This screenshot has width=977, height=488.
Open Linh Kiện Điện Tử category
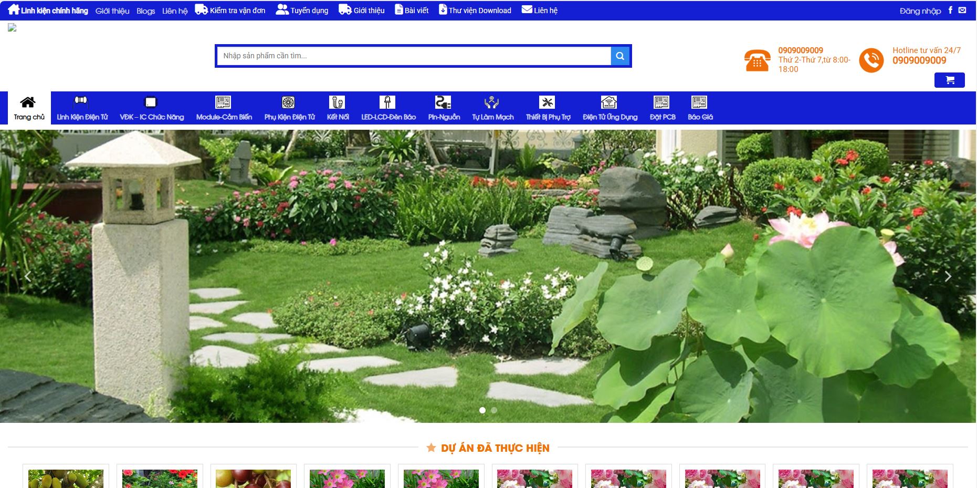pyautogui.click(x=82, y=108)
